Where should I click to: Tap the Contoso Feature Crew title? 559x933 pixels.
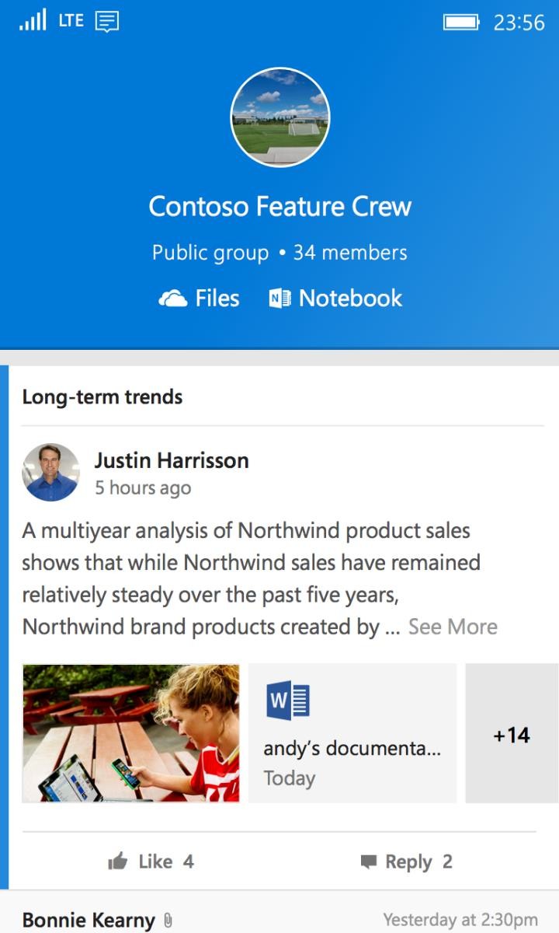pyautogui.click(x=279, y=206)
